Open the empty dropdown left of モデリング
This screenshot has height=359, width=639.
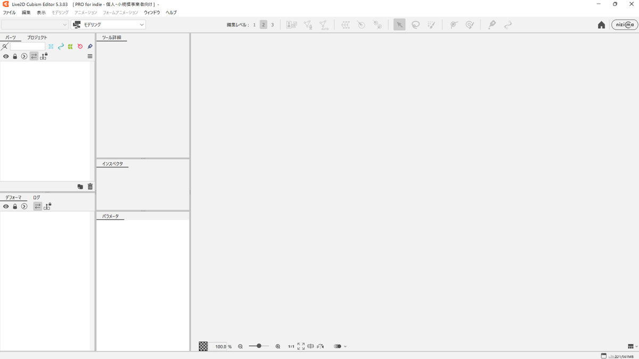(x=35, y=24)
